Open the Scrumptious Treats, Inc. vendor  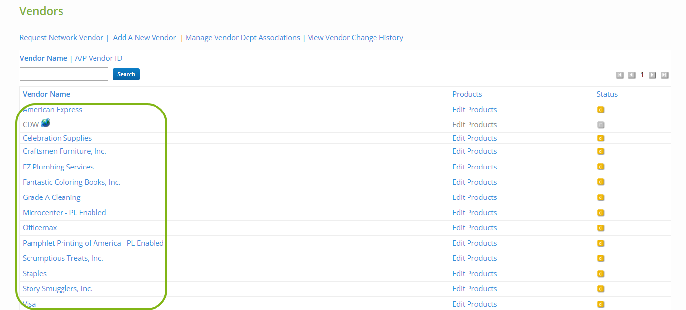tap(63, 258)
